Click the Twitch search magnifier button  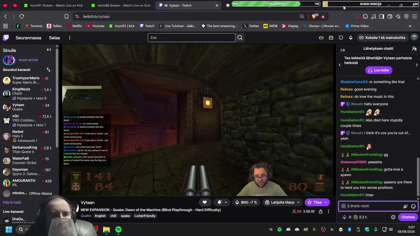[x=240, y=38]
